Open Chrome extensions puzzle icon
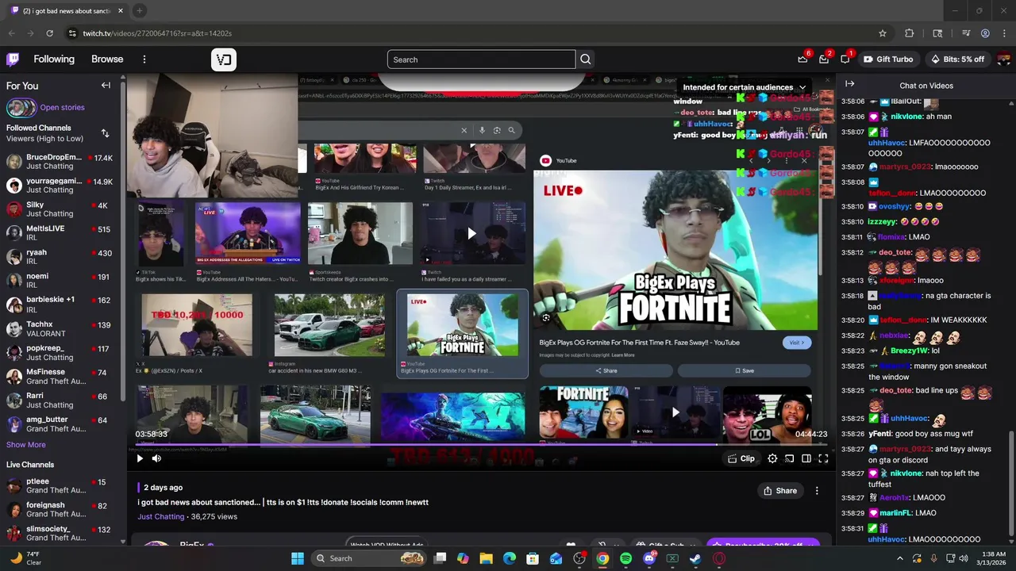1016x571 pixels. pyautogui.click(x=910, y=33)
